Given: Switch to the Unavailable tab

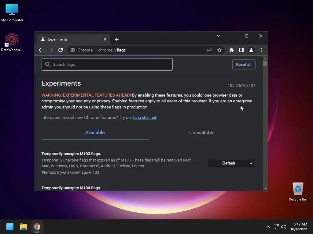Looking at the screenshot, I should (202, 133).
